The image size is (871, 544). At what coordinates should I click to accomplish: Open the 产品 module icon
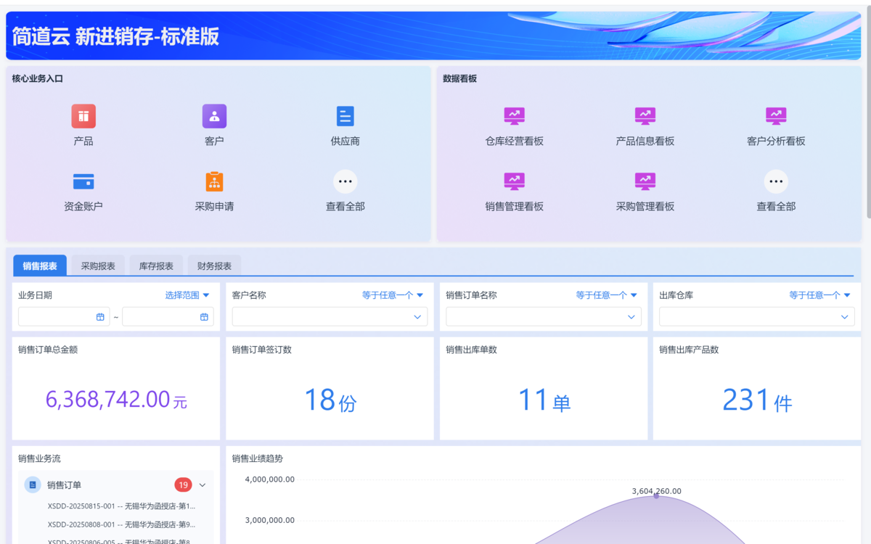click(x=83, y=116)
